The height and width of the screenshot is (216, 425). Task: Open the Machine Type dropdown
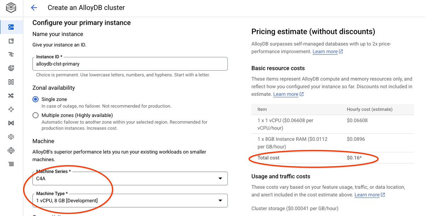coord(130,200)
